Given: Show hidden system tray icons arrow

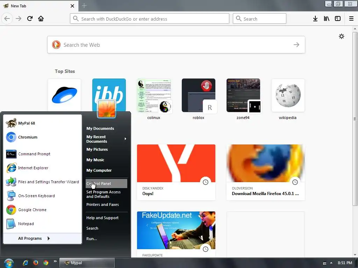Looking at the screenshot, I should (x=331, y=263).
